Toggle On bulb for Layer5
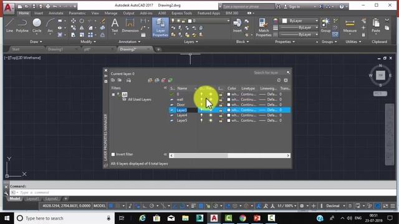 201,121
